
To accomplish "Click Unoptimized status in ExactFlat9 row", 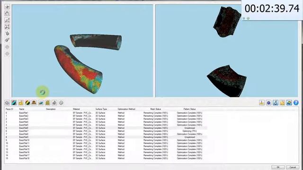I will click(189, 137).
